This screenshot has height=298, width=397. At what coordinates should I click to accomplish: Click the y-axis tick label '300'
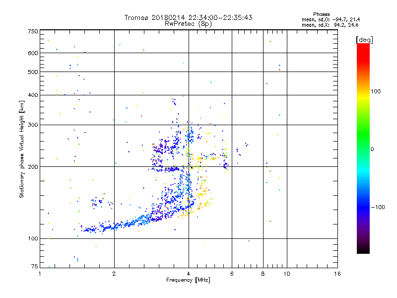(x=33, y=125)
